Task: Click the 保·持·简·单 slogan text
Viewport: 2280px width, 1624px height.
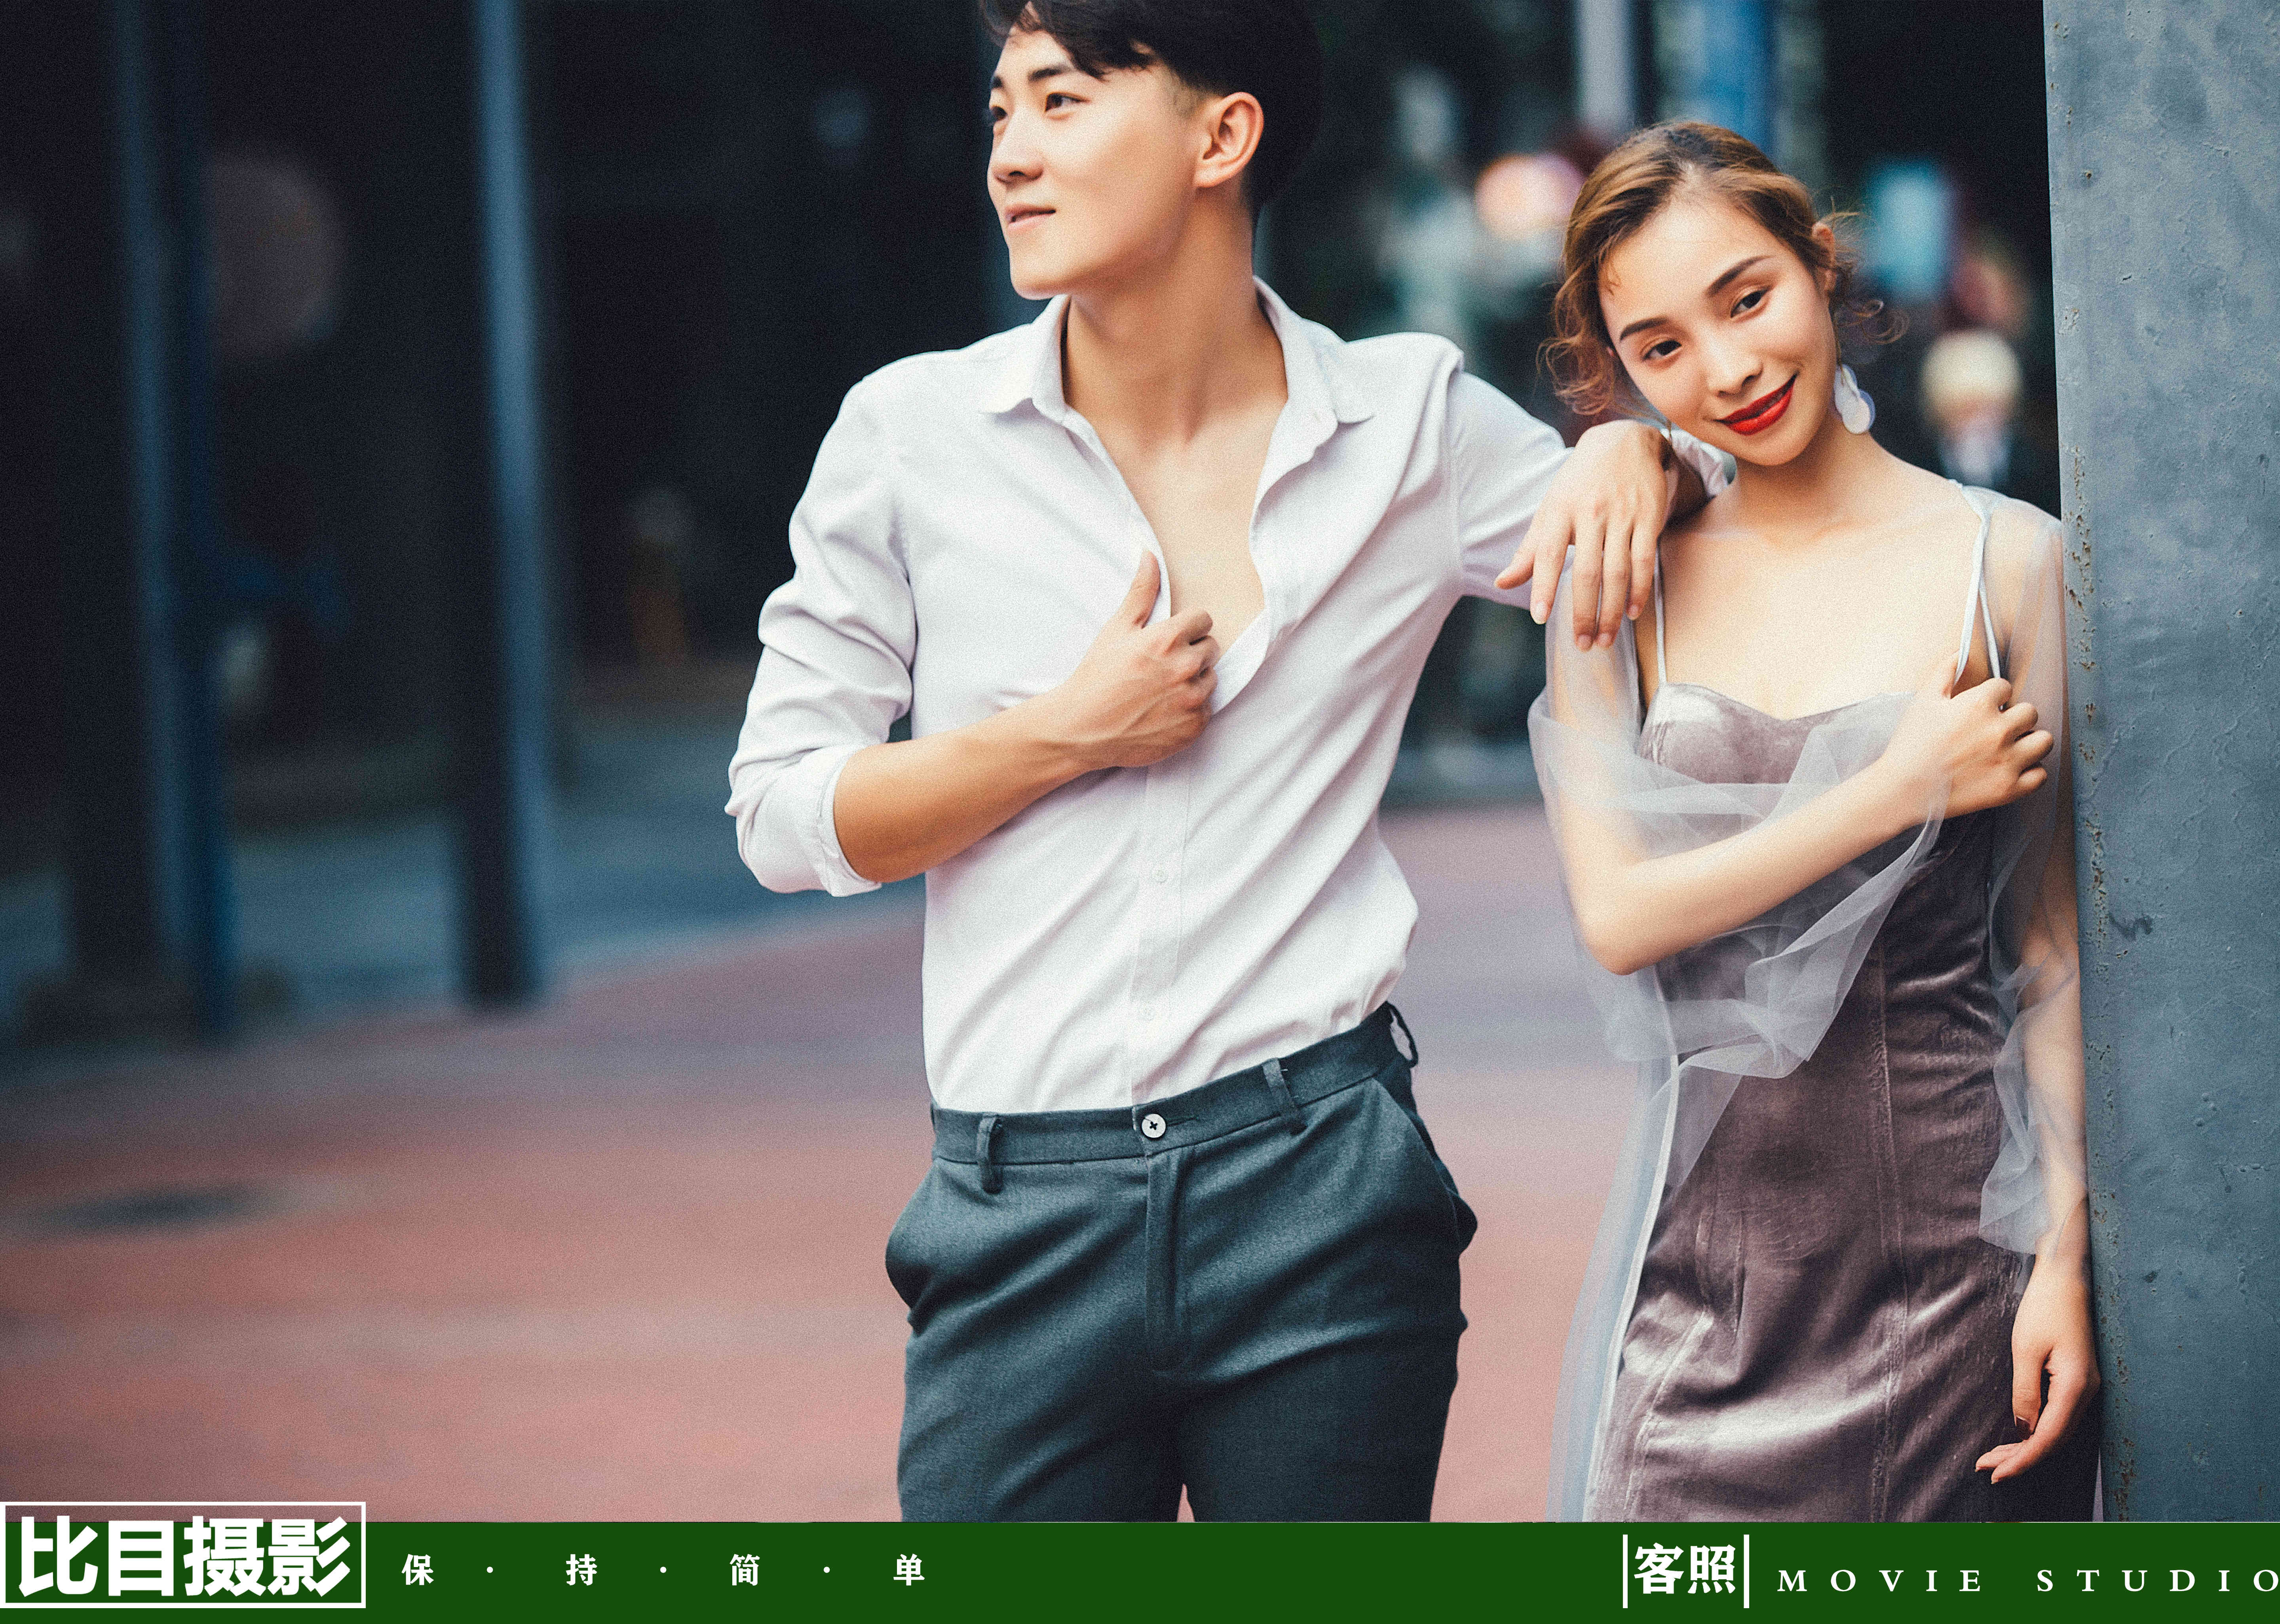Action: click(663, 1570)
